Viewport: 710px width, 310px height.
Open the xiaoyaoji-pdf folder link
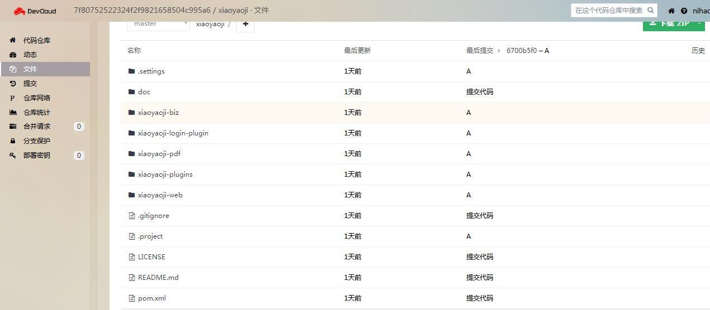tap(159, 154)
